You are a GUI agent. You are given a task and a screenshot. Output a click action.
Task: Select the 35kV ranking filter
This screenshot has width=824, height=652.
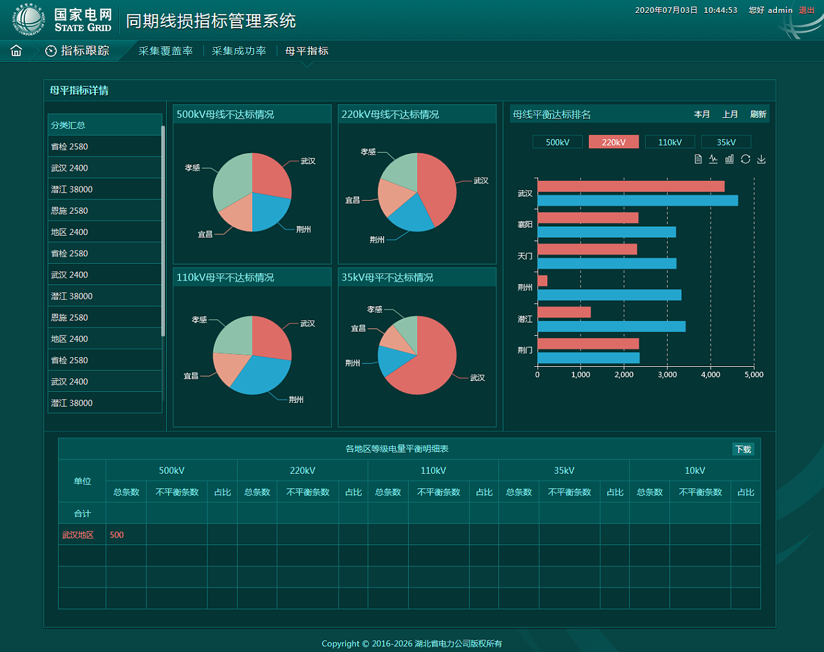click(726, 142)
